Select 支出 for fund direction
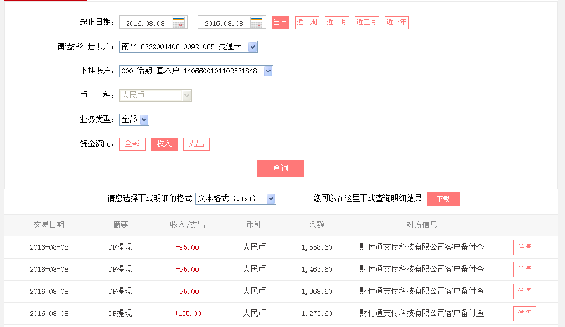Viewport: 565px width, 327px height. tap(196, 144)
